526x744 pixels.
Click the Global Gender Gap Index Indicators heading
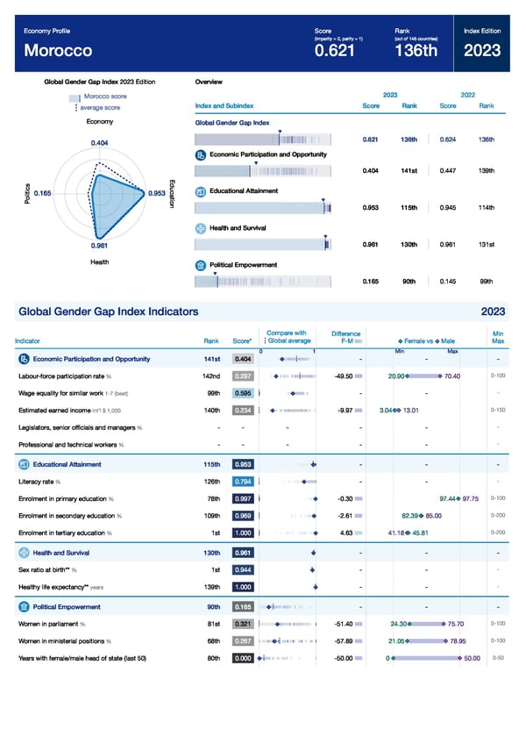pos(108,311)
